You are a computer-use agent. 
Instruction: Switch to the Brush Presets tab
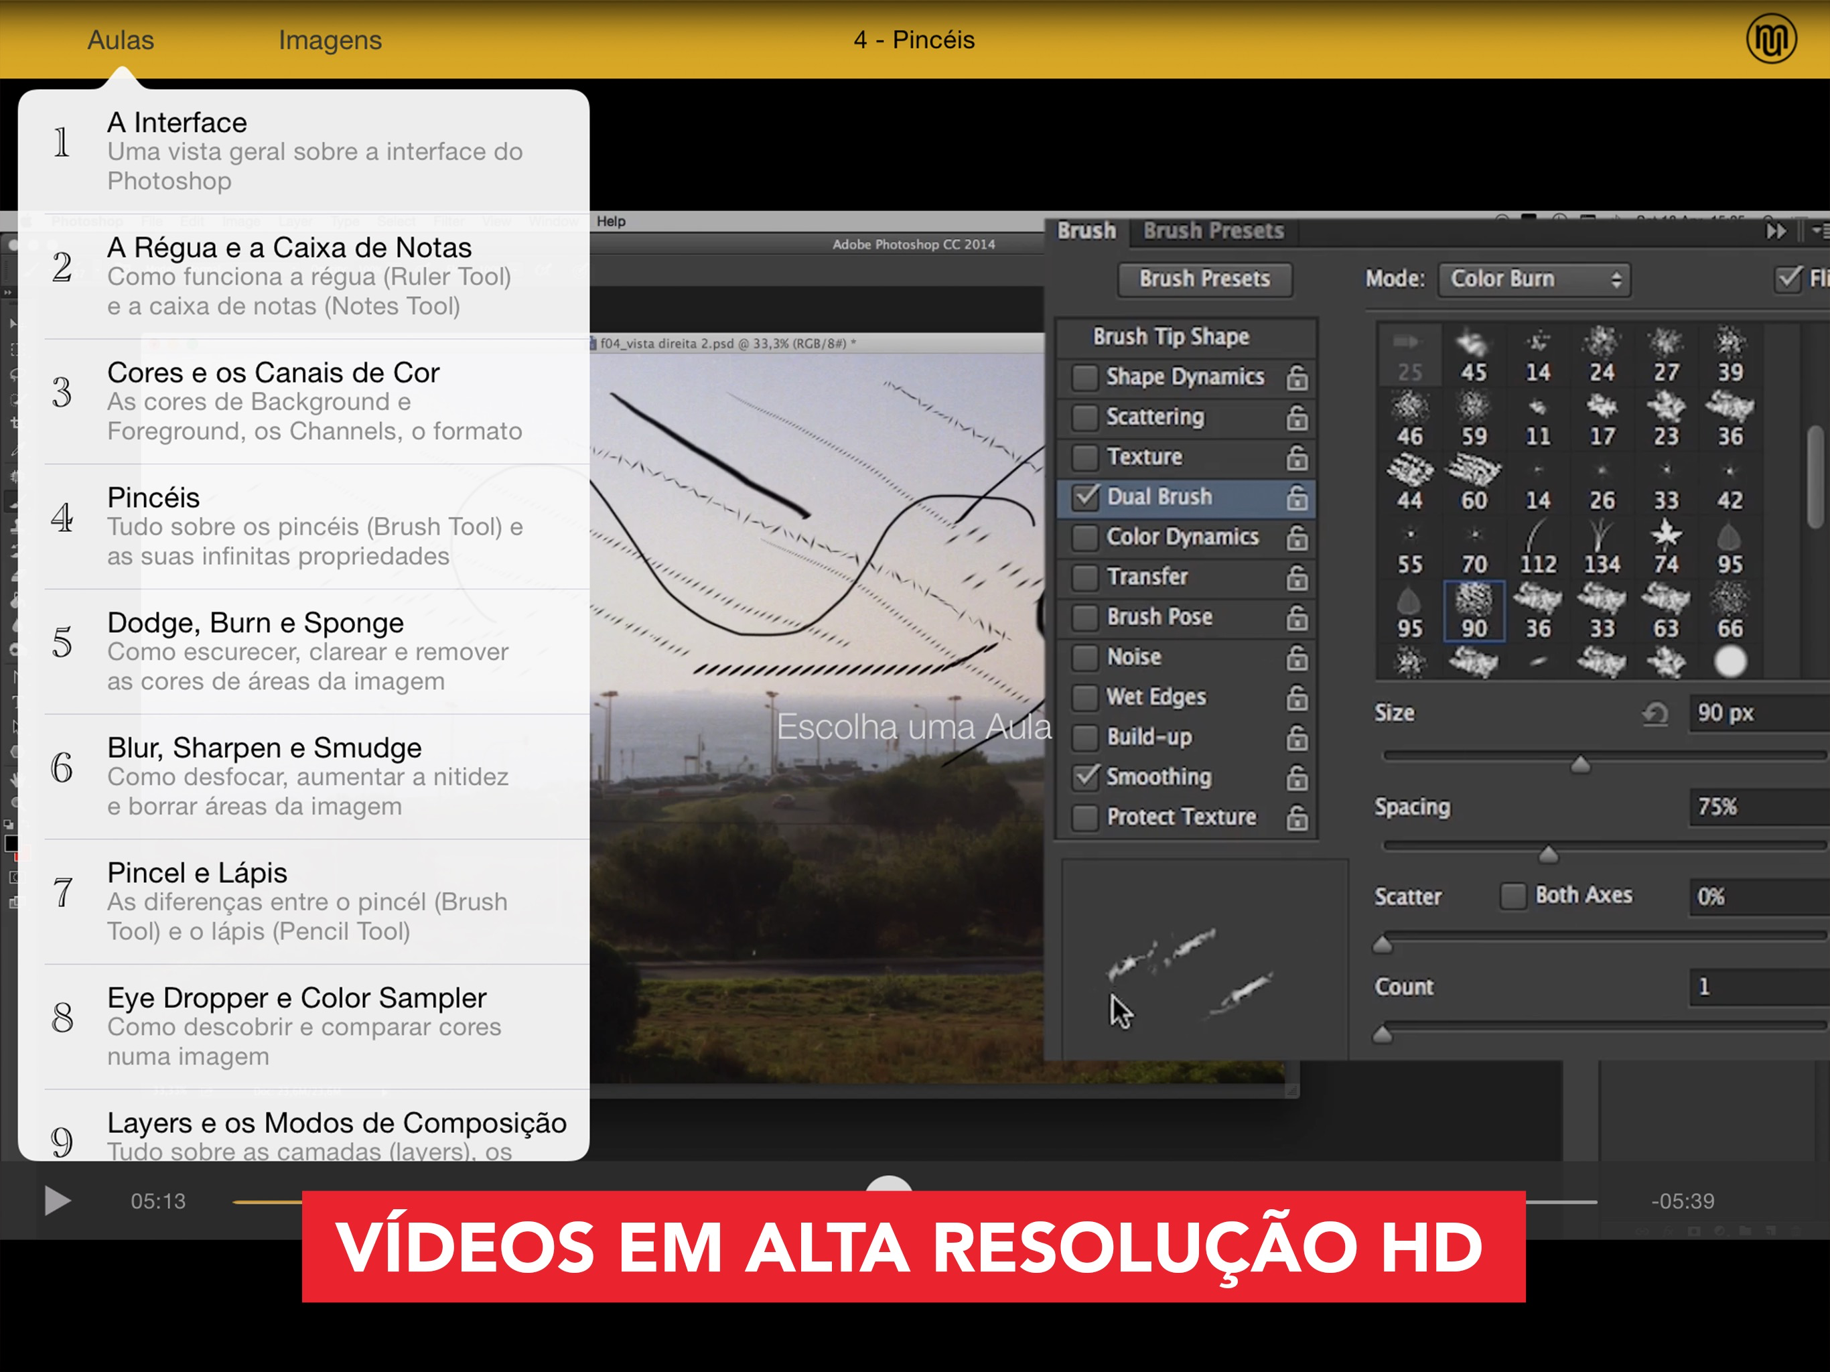[x=1213, y=231]
